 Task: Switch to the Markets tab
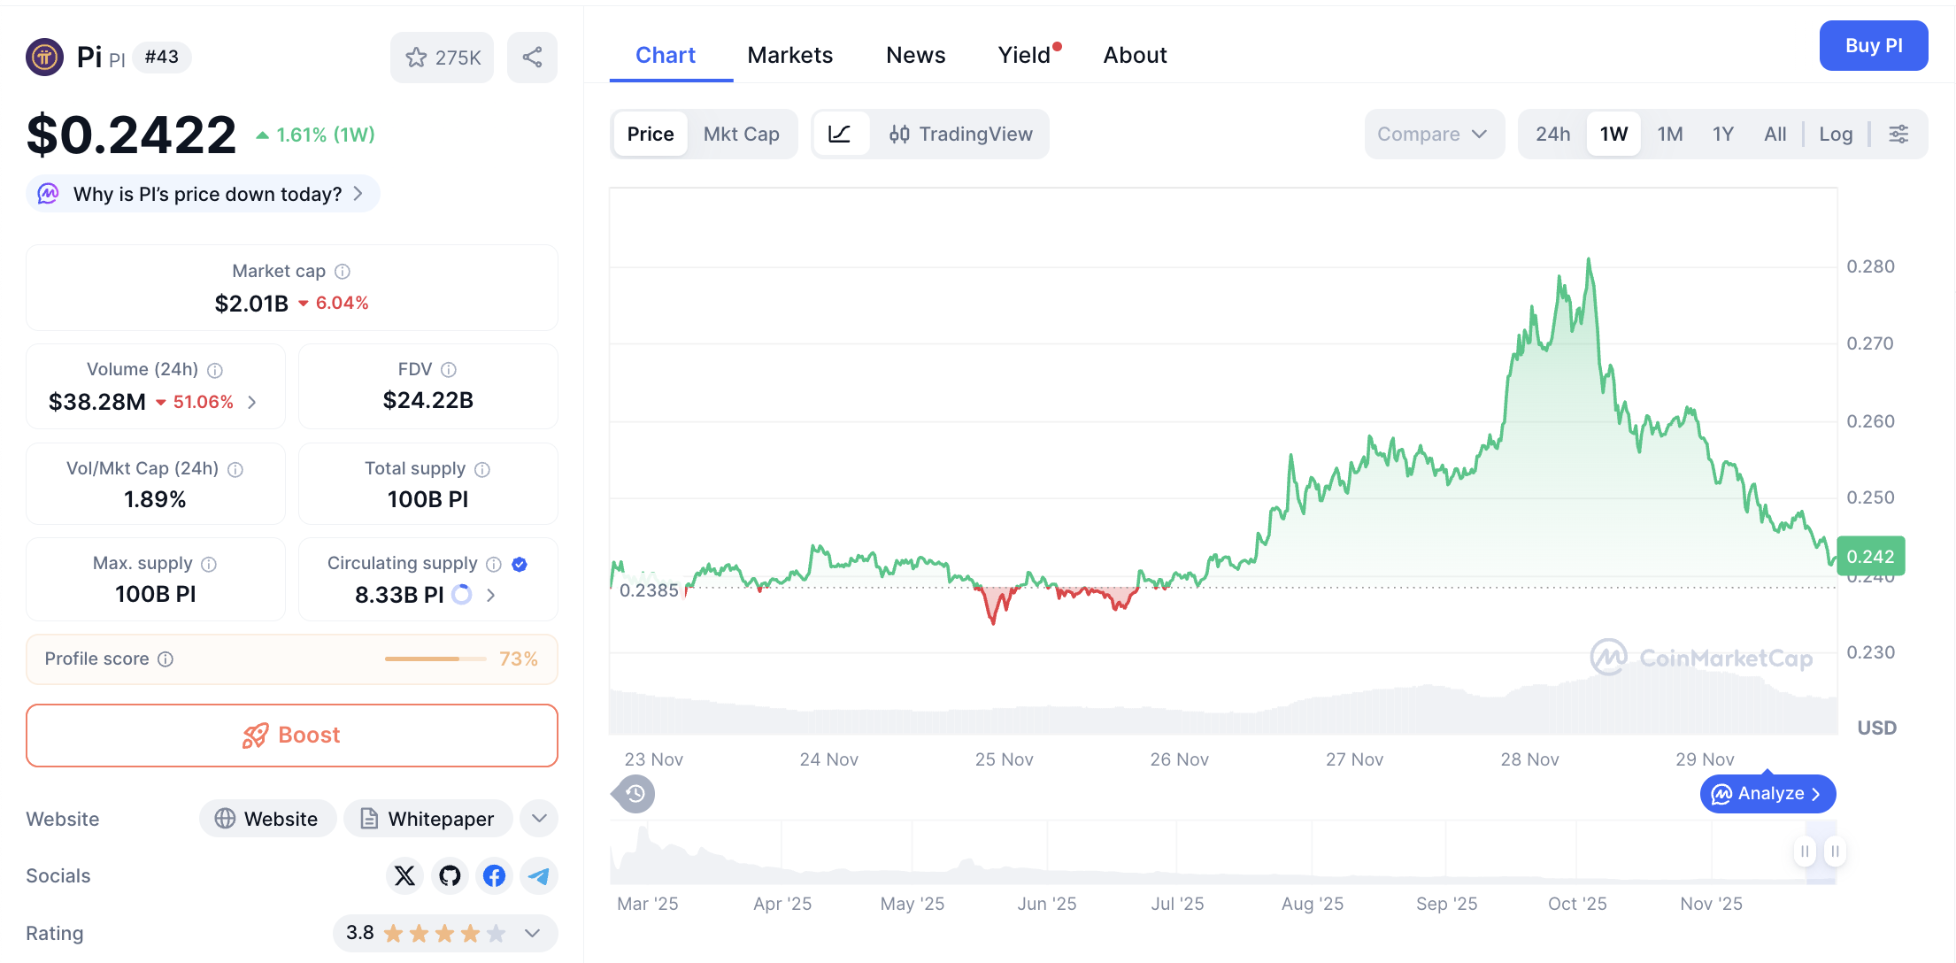pyautogui.click(x=790, y=54)
